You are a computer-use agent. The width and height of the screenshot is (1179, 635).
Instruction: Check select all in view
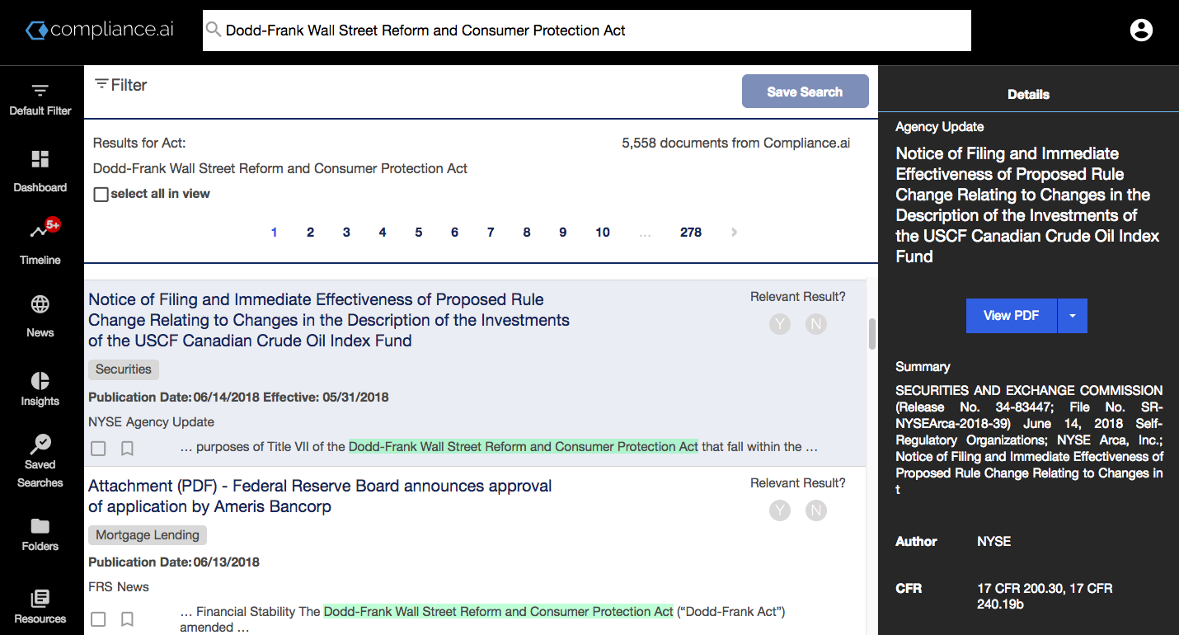pyautogui.click(x=101, y=195)
